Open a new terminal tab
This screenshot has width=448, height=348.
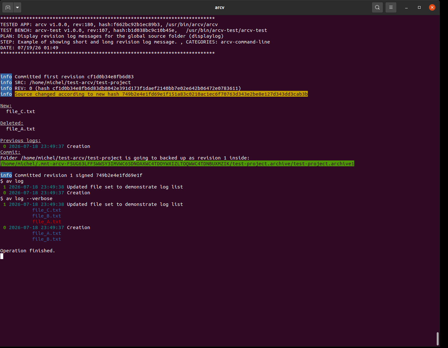click(8, 7)
